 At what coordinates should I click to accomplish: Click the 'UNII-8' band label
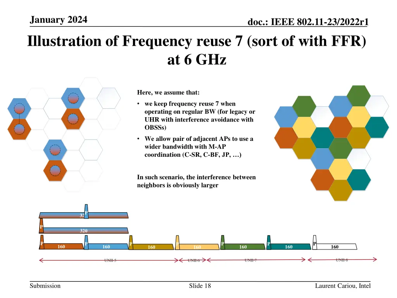click(342, 260)
